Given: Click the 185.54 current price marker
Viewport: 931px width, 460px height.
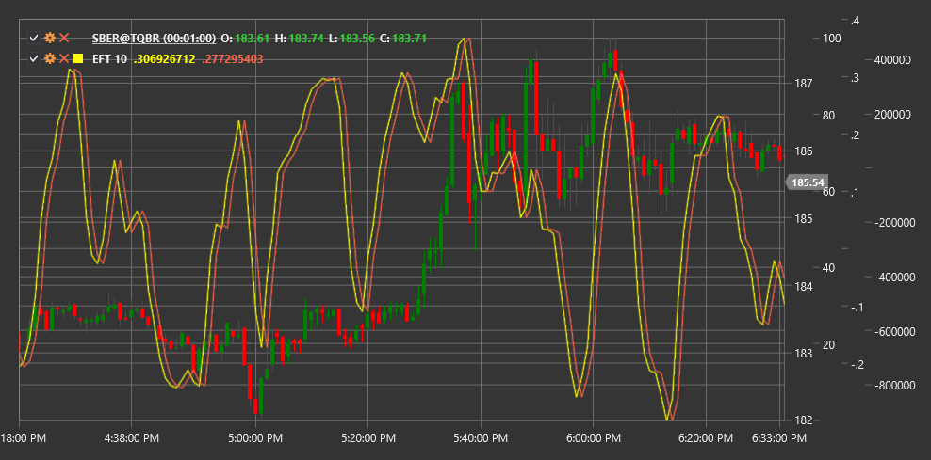Looking at the screenshot, I should [x=808, y=182].
